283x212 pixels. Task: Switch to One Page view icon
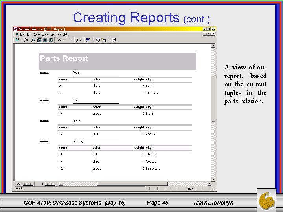pos(39,40)
